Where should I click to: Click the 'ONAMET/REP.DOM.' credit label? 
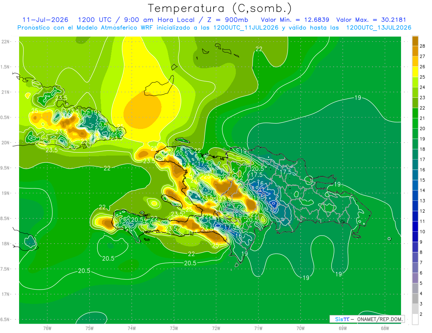click(379, 319)
